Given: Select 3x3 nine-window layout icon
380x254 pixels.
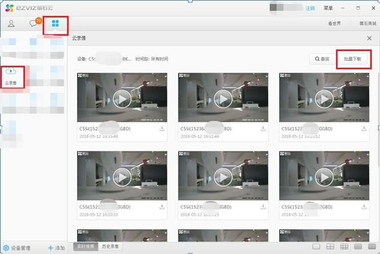Looking at the screenshot, I should click(344, 247).
